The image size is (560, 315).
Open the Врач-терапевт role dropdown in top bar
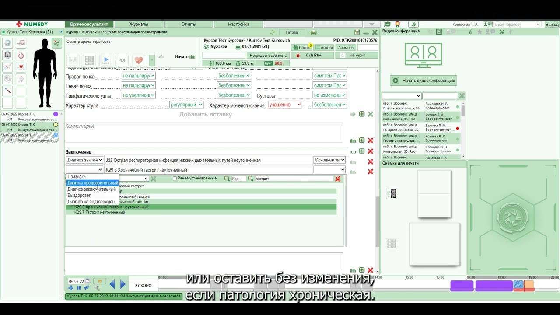coord(518,24)
